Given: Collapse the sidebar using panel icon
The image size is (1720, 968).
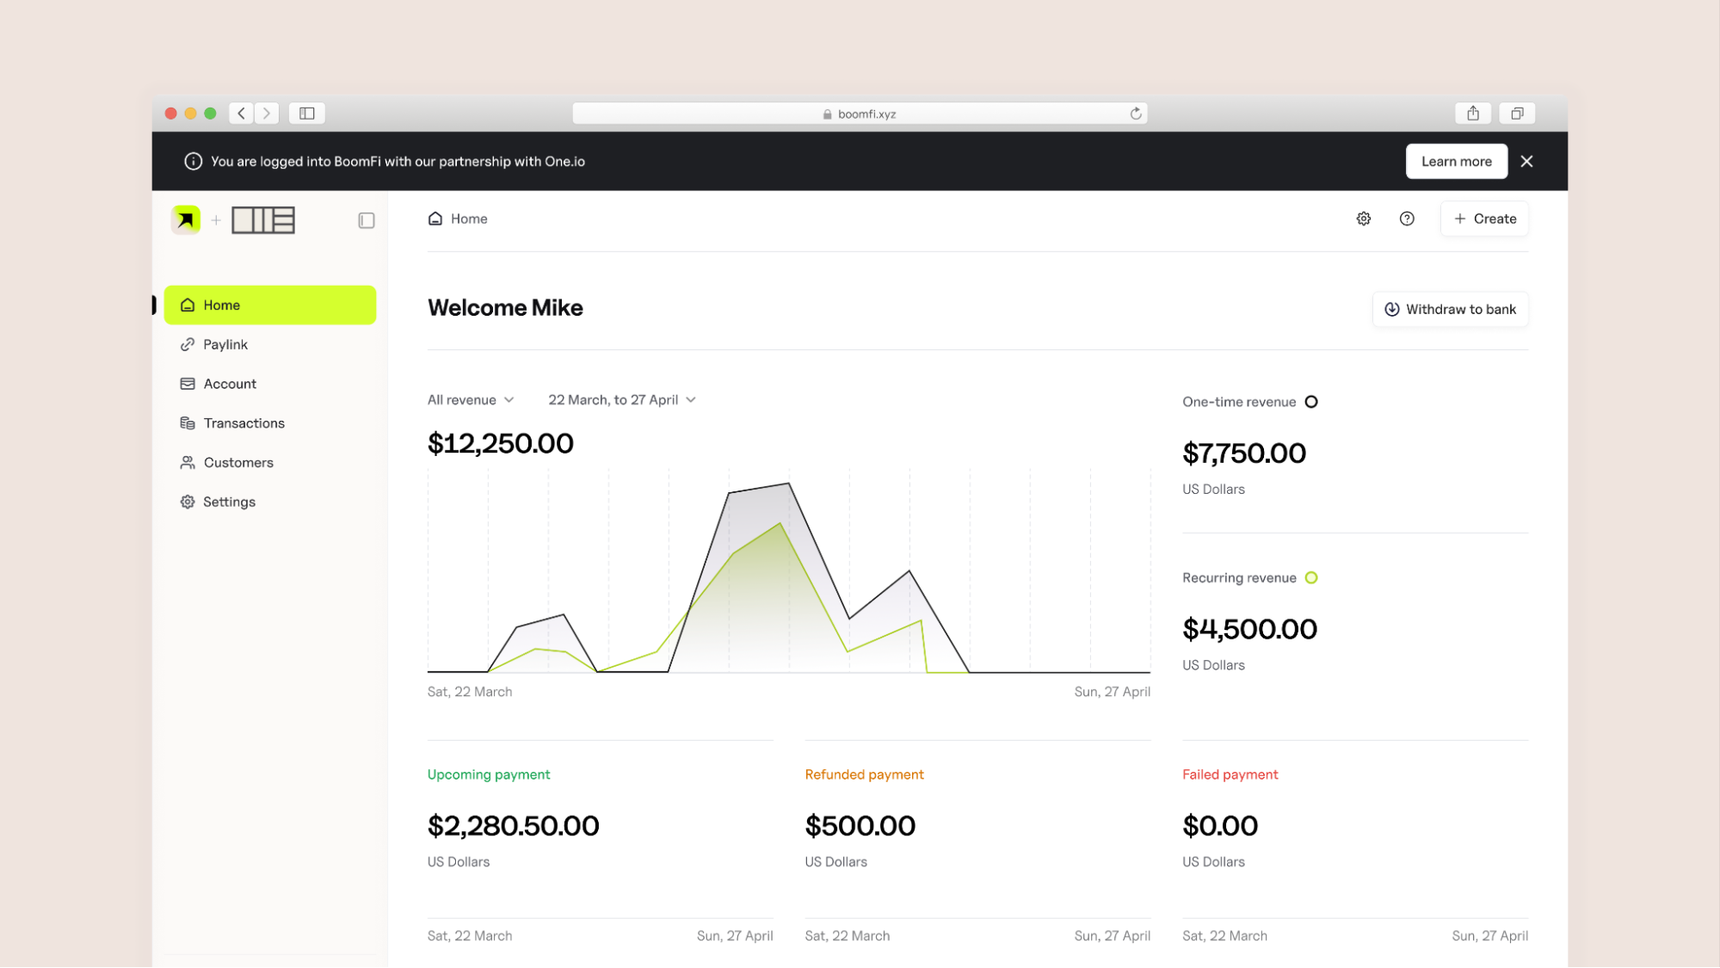Looking at the screenshot, I should 367,220.
